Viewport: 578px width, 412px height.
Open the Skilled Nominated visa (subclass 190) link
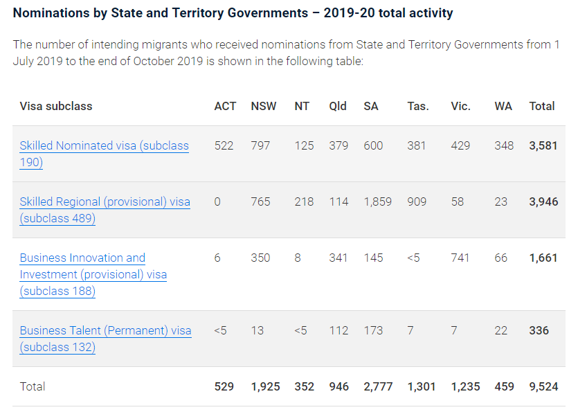point(104,146)
